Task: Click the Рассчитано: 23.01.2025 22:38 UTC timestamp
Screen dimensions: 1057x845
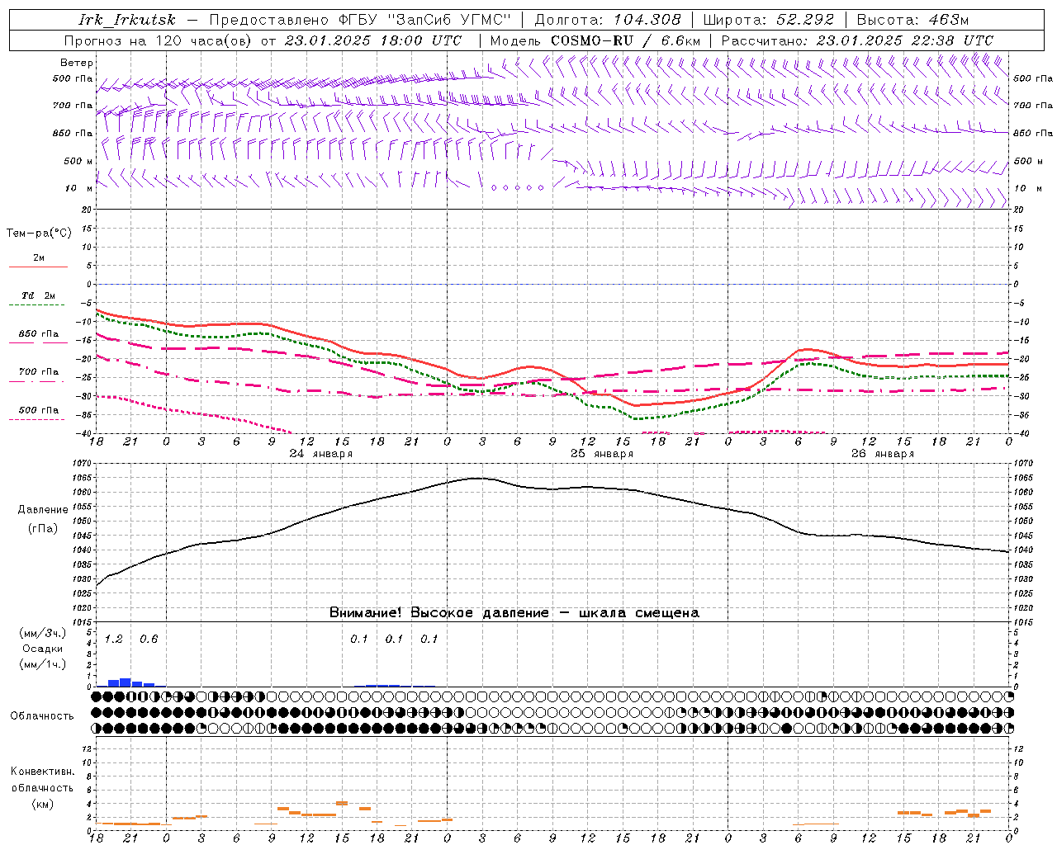Action: click(x=857, y=40)
